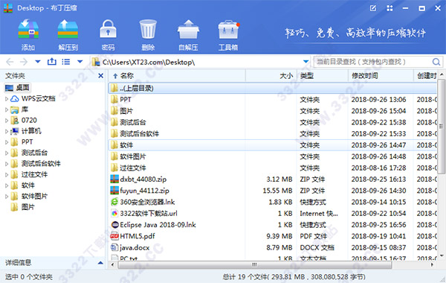
Task: Click the go-up-one-level icon
Action: [51, 62]
